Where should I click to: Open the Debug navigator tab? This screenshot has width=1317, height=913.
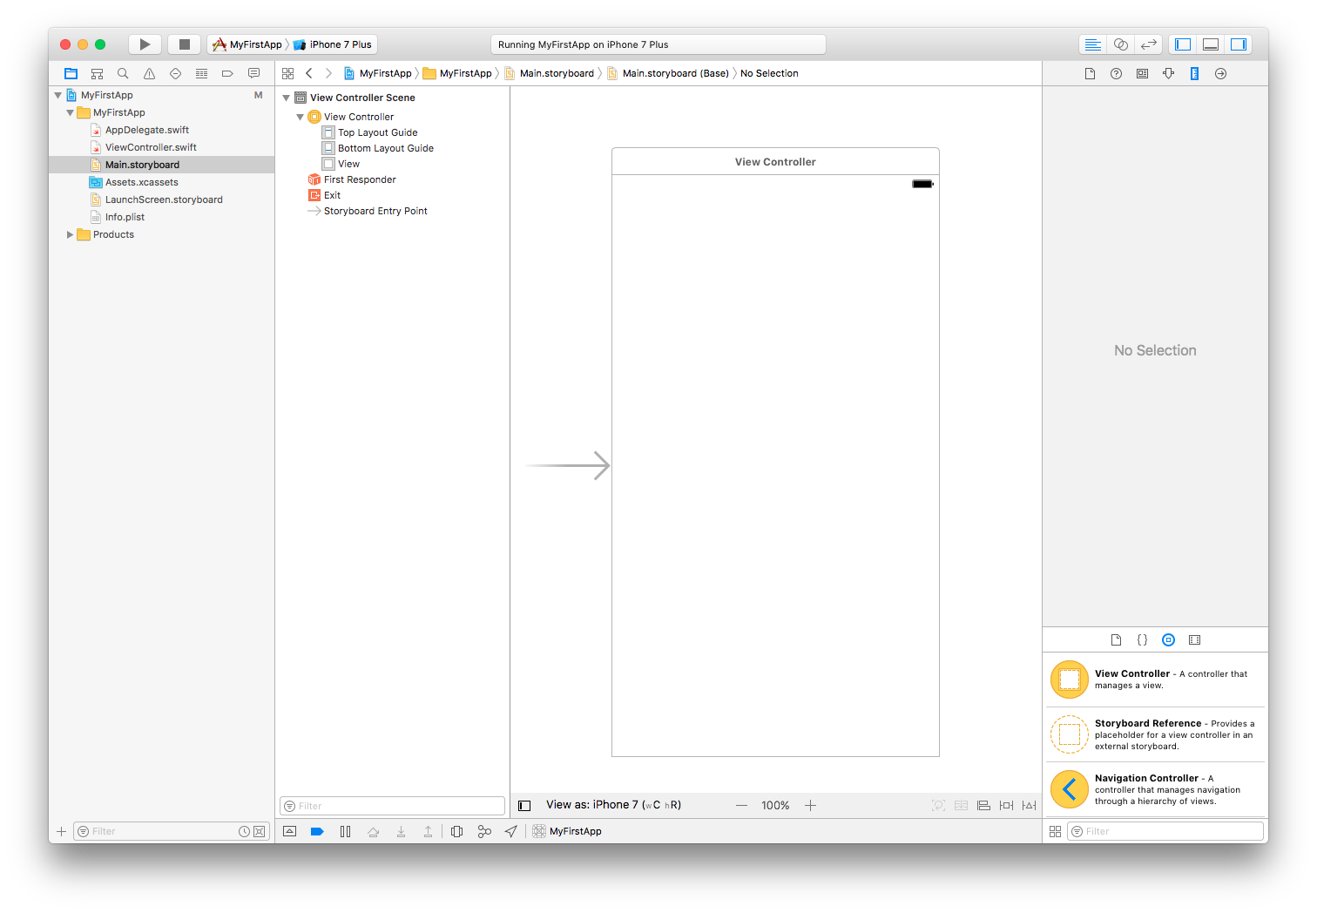201,73
